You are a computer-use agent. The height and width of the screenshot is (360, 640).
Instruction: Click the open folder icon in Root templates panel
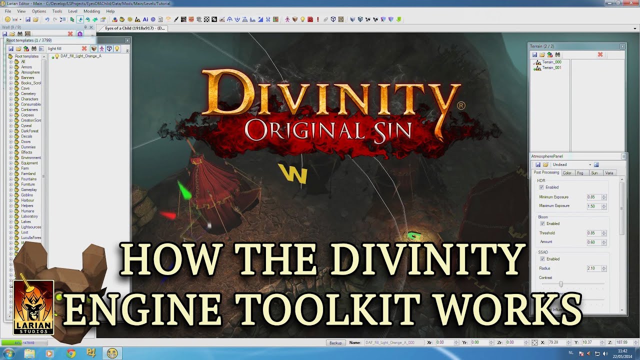(x=18, y=48)
